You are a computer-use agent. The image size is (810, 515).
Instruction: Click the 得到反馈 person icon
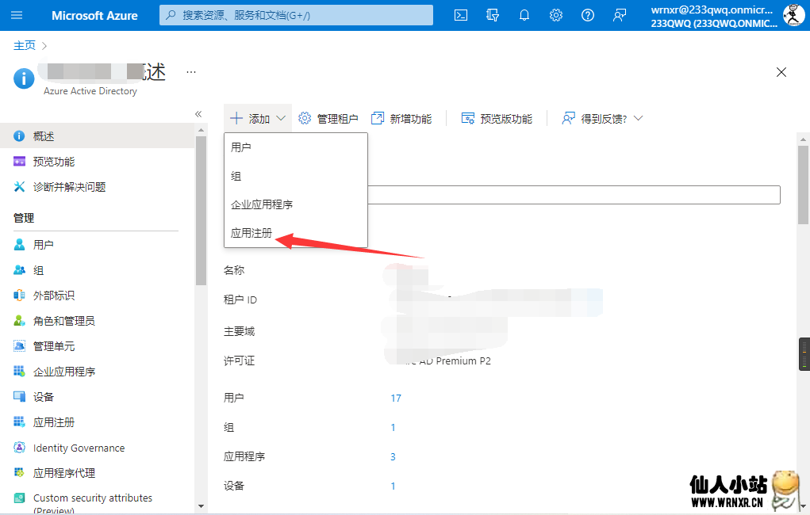click(x=568, y=118)
